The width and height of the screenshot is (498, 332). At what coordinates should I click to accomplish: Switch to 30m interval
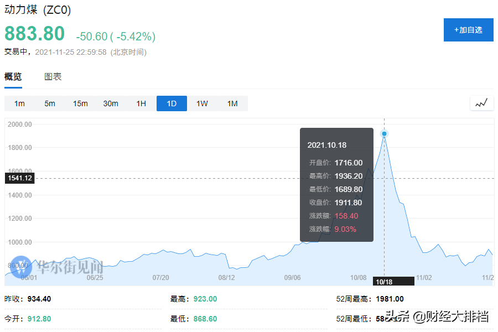pos(111,103)
